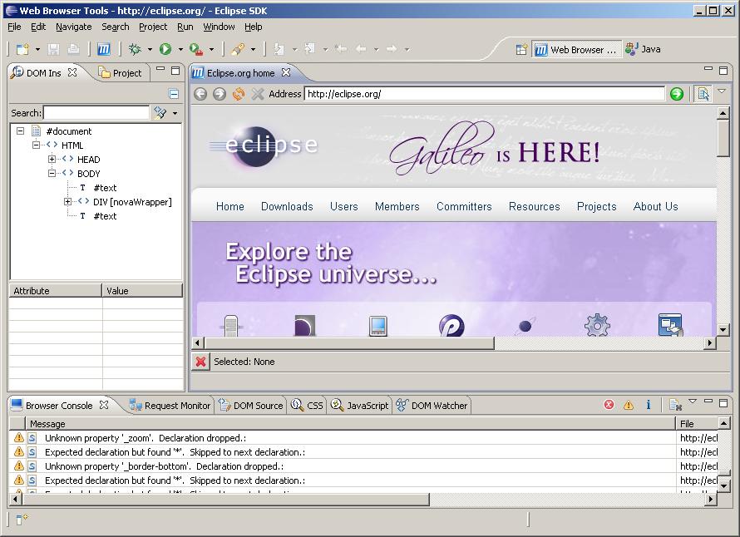Switch to the Request Monitor tab
The image size is (740, 537).
[x=170, y=406]
